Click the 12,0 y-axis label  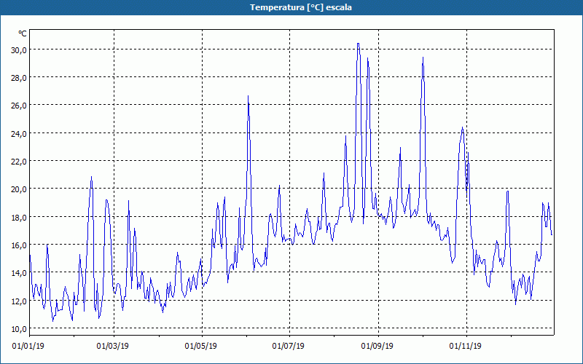pyautogui.click(x=19, y=301)
